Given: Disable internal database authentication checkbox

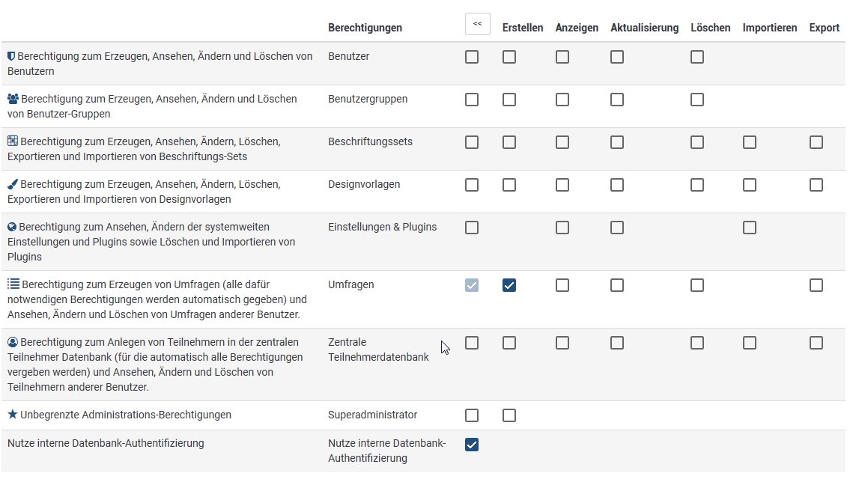Looking at the screenshot, I should 472,445.
